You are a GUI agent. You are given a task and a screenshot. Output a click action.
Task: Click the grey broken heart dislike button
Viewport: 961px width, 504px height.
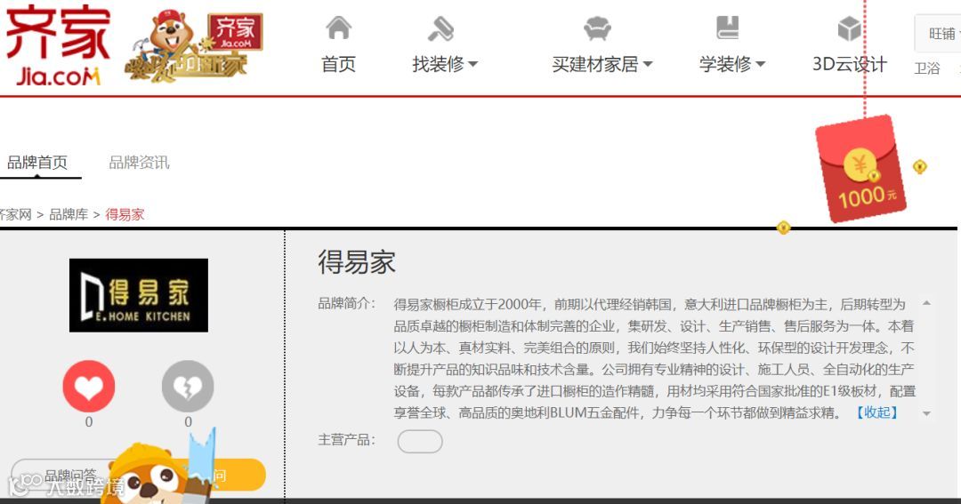(x=188, y=387)
